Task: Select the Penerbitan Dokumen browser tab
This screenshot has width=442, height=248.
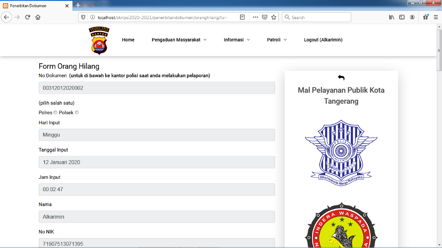Action: coord(36,5)
